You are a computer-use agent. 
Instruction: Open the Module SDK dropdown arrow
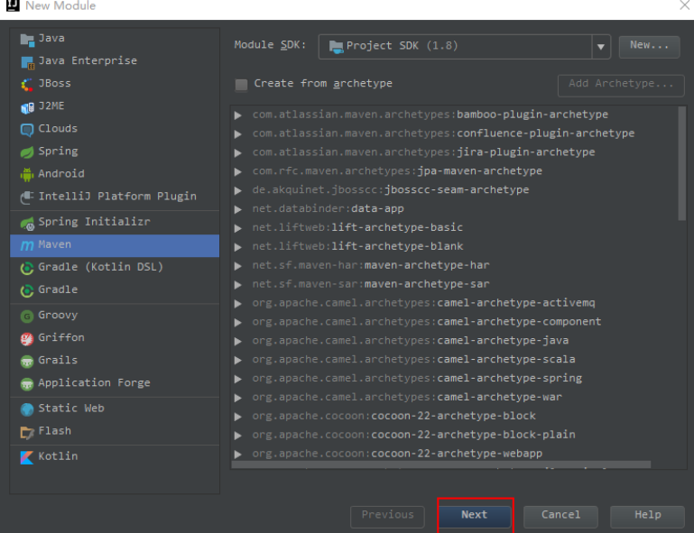tap(601, 47)
